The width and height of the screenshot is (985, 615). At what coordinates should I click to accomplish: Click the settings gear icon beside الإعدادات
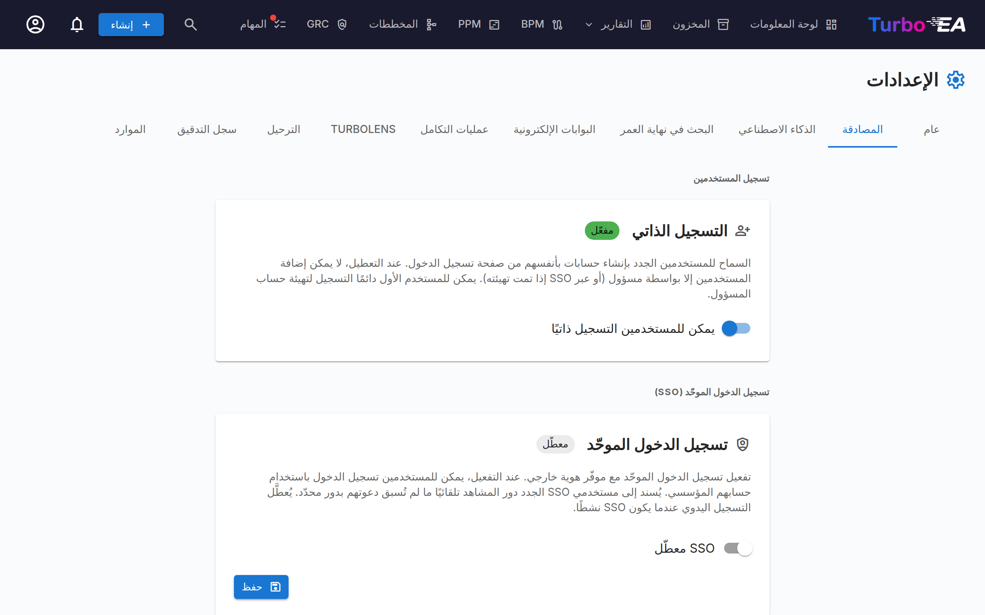pos(955,80)
